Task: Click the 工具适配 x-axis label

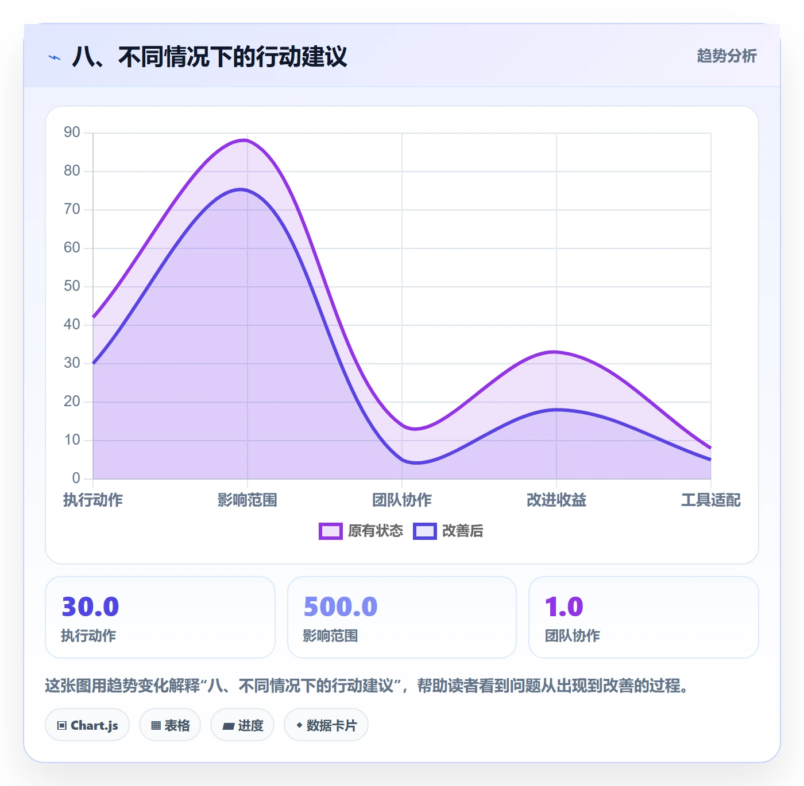Action: tap(711, 500)
